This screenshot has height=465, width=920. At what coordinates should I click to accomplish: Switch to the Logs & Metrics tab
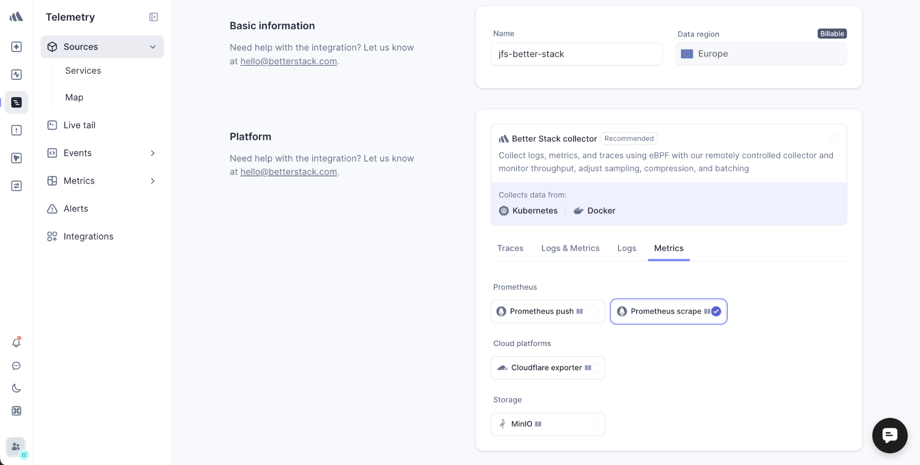(570, 248)
